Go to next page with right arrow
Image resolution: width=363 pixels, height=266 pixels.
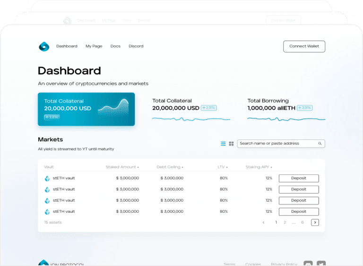coord(315,223)
